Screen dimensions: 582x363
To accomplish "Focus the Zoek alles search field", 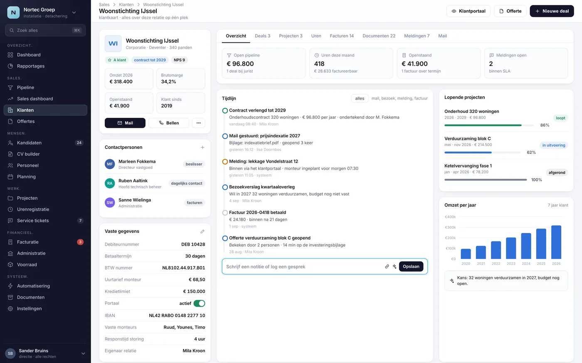I will point(45,30).
